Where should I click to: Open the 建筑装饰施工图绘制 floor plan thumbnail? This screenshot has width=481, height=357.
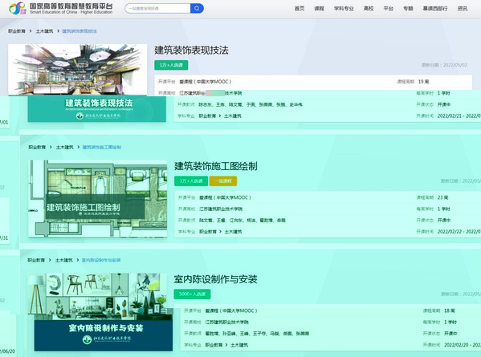97,199
